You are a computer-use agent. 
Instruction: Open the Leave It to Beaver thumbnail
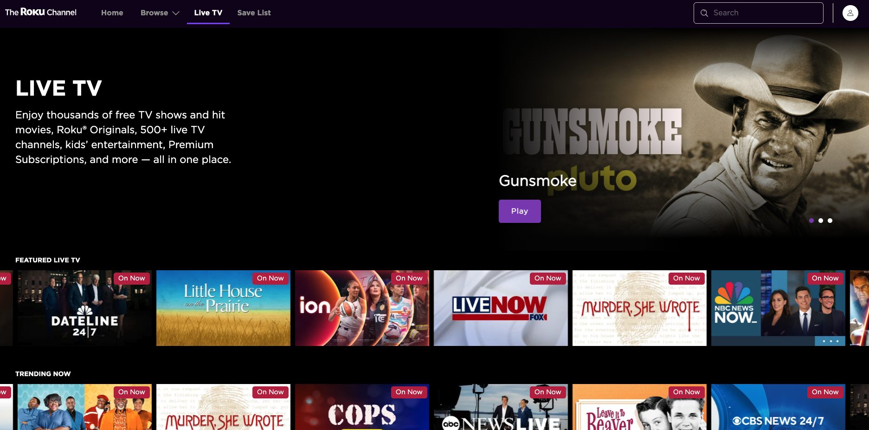(639, 407)
